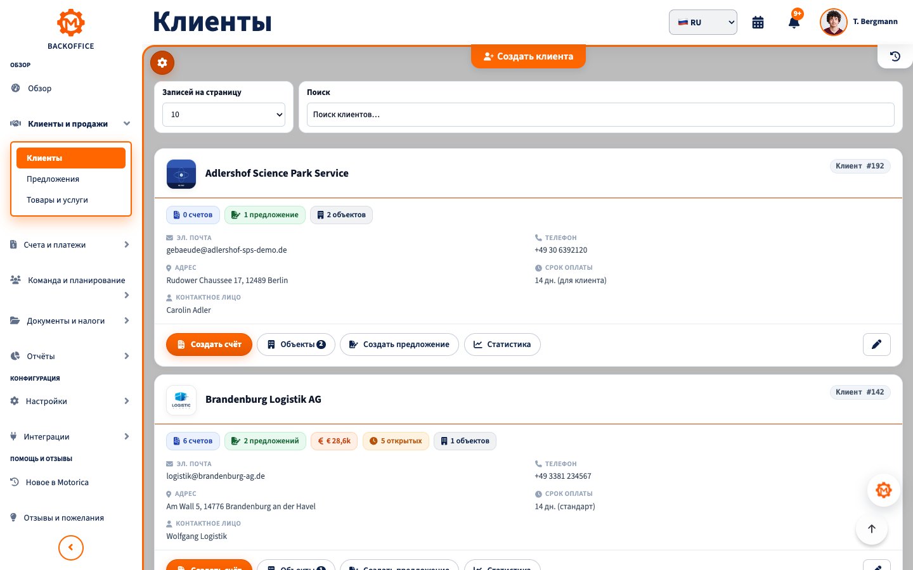Click Счета и платежи invoice icon
Viewport: 913px width, 570px height.
click(x=13, y=244)
